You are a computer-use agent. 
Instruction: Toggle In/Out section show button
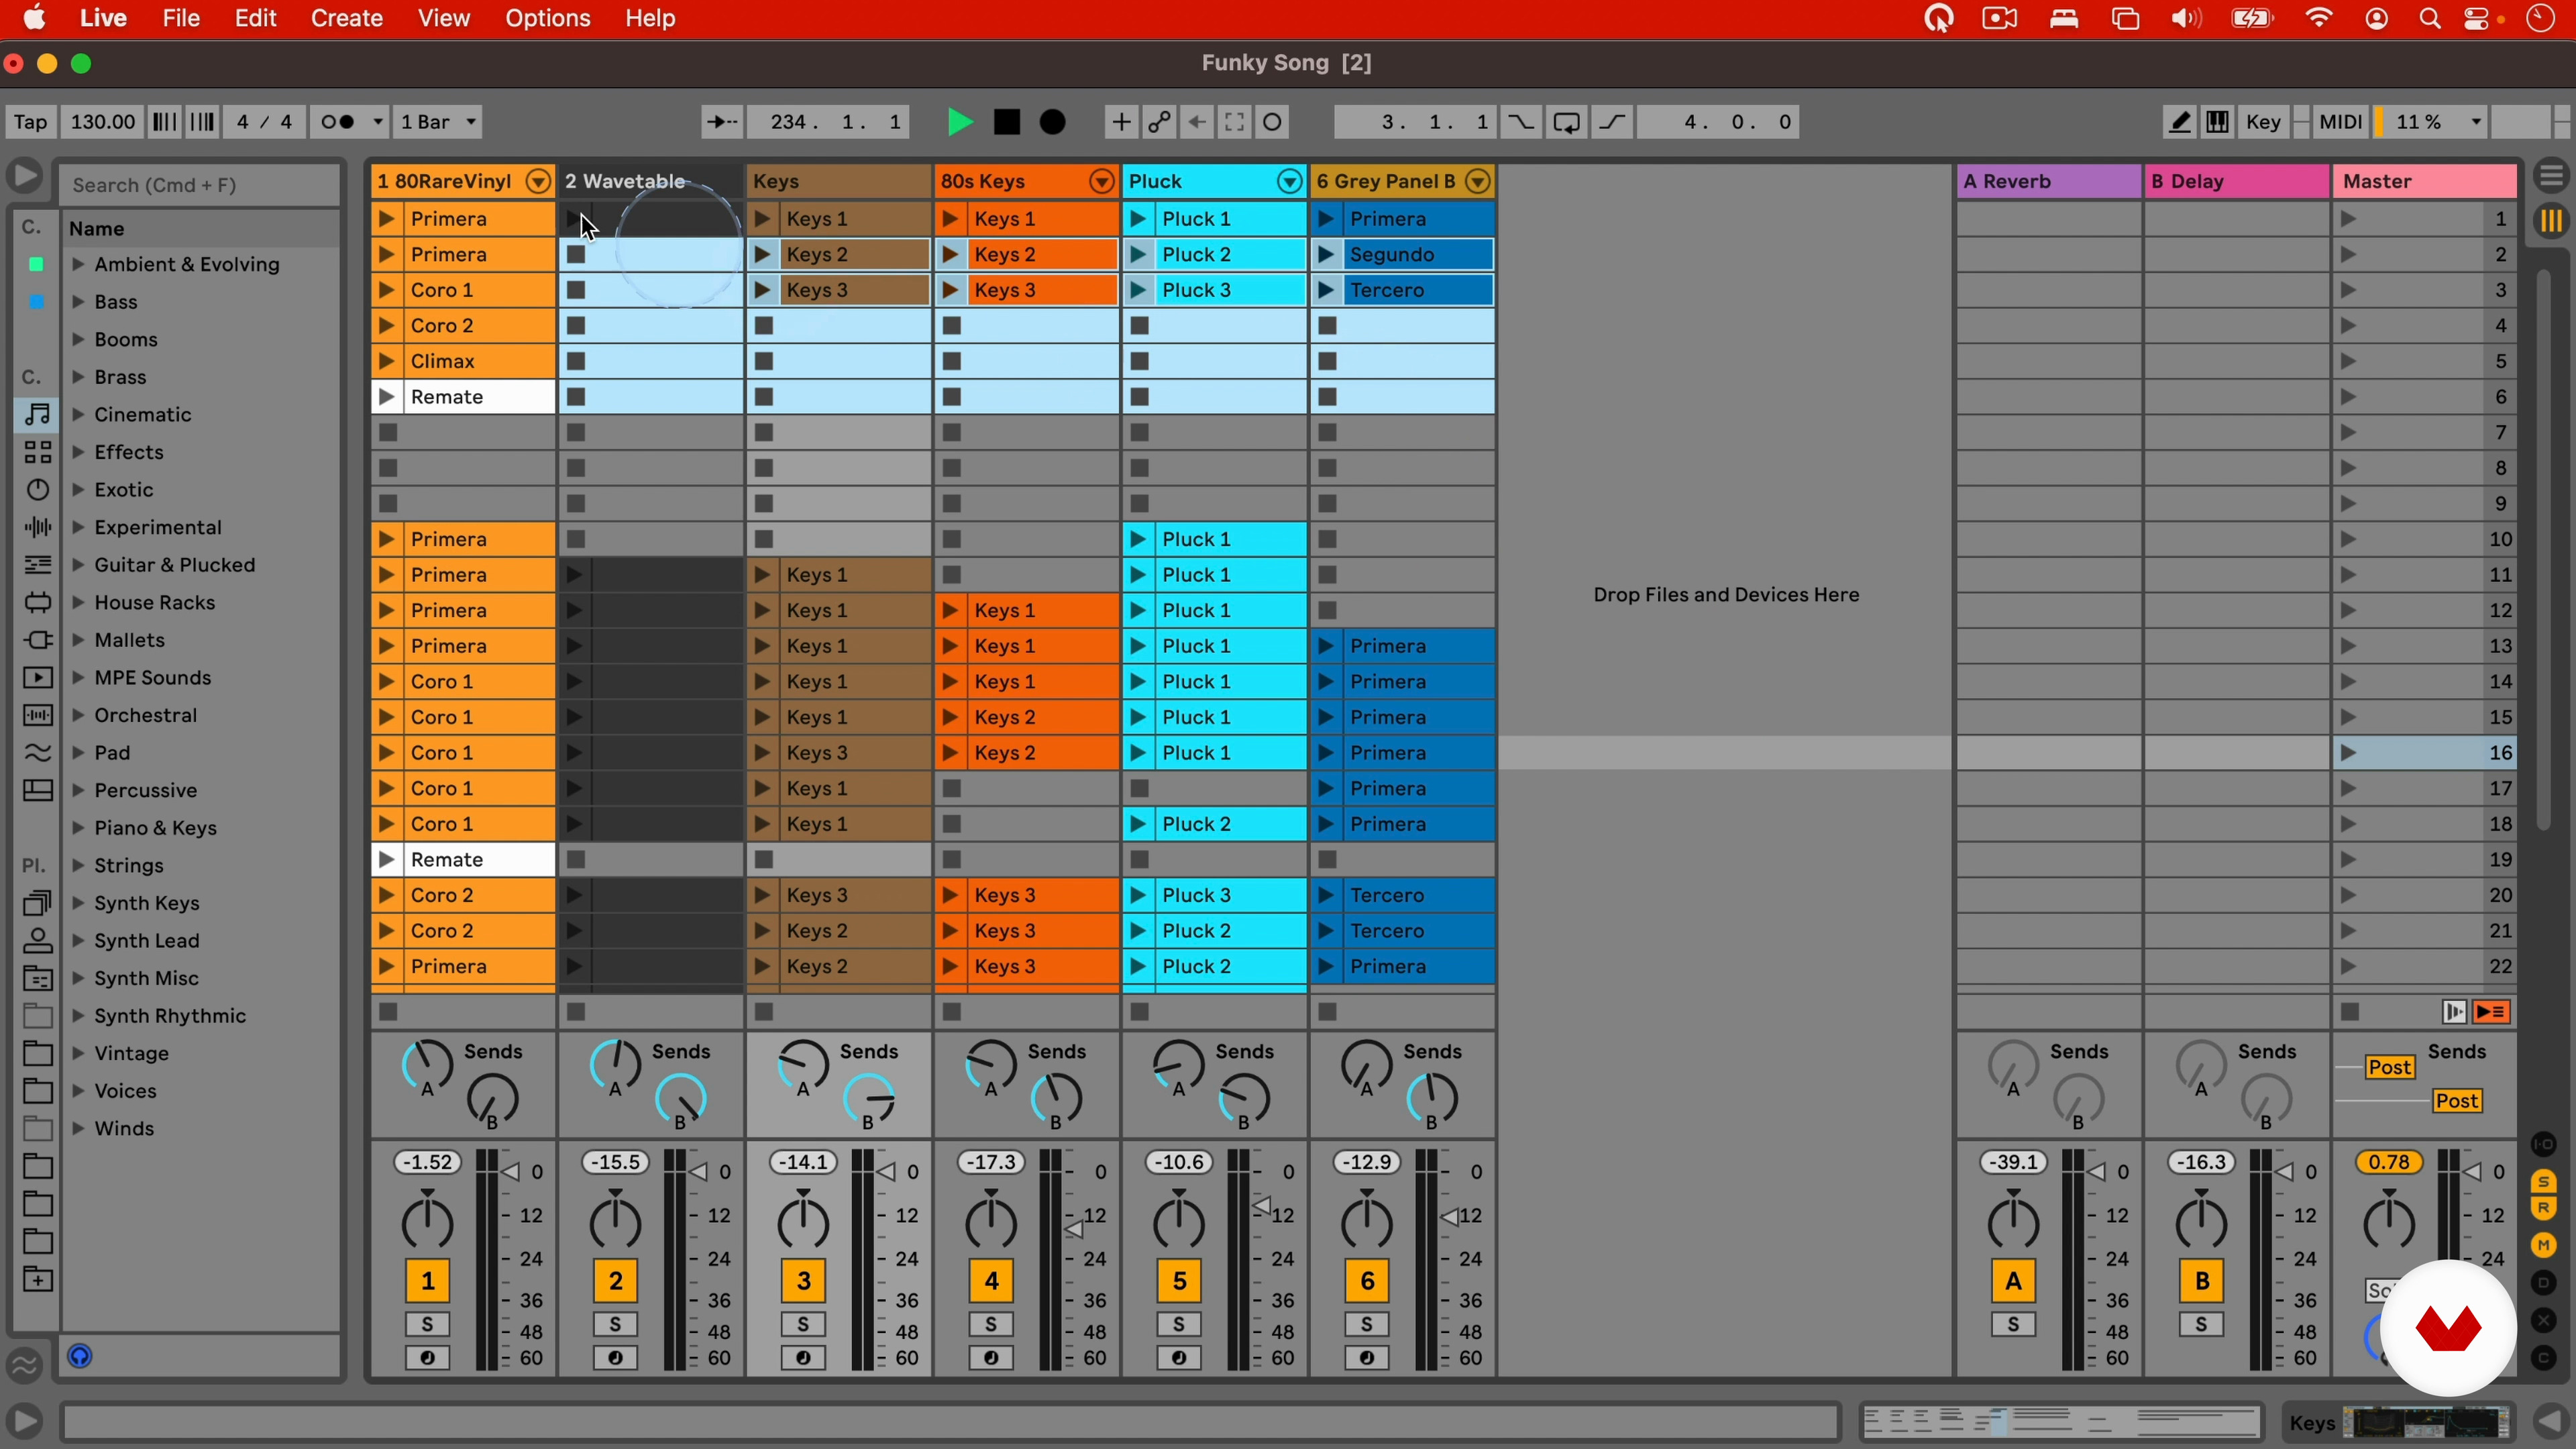point(2544,1144)
